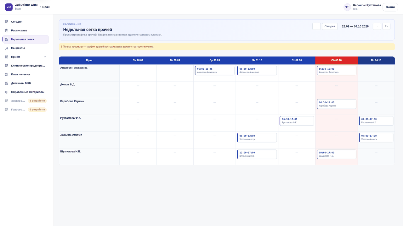Click the clipboard icon beside Расписание
This screenshot has width=403, height=226.
tap(7, 30)
